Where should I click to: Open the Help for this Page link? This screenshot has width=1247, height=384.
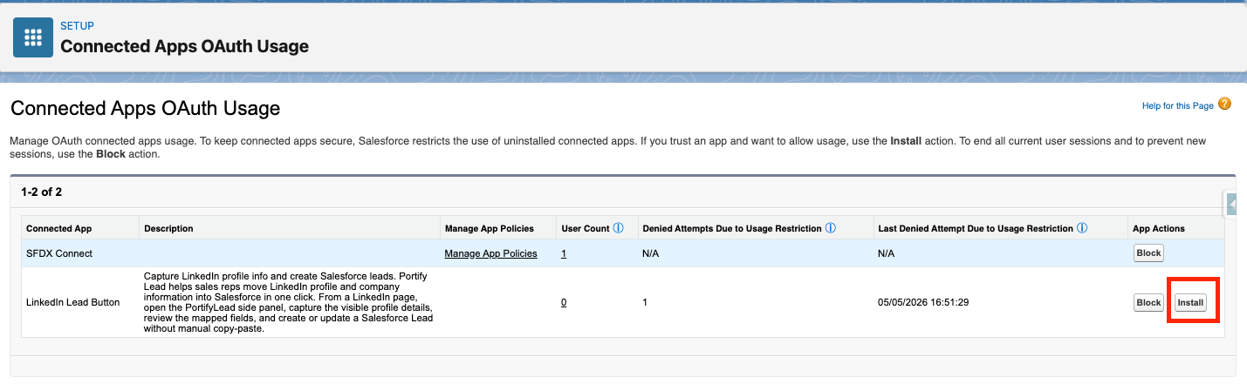pos(1177,106)
